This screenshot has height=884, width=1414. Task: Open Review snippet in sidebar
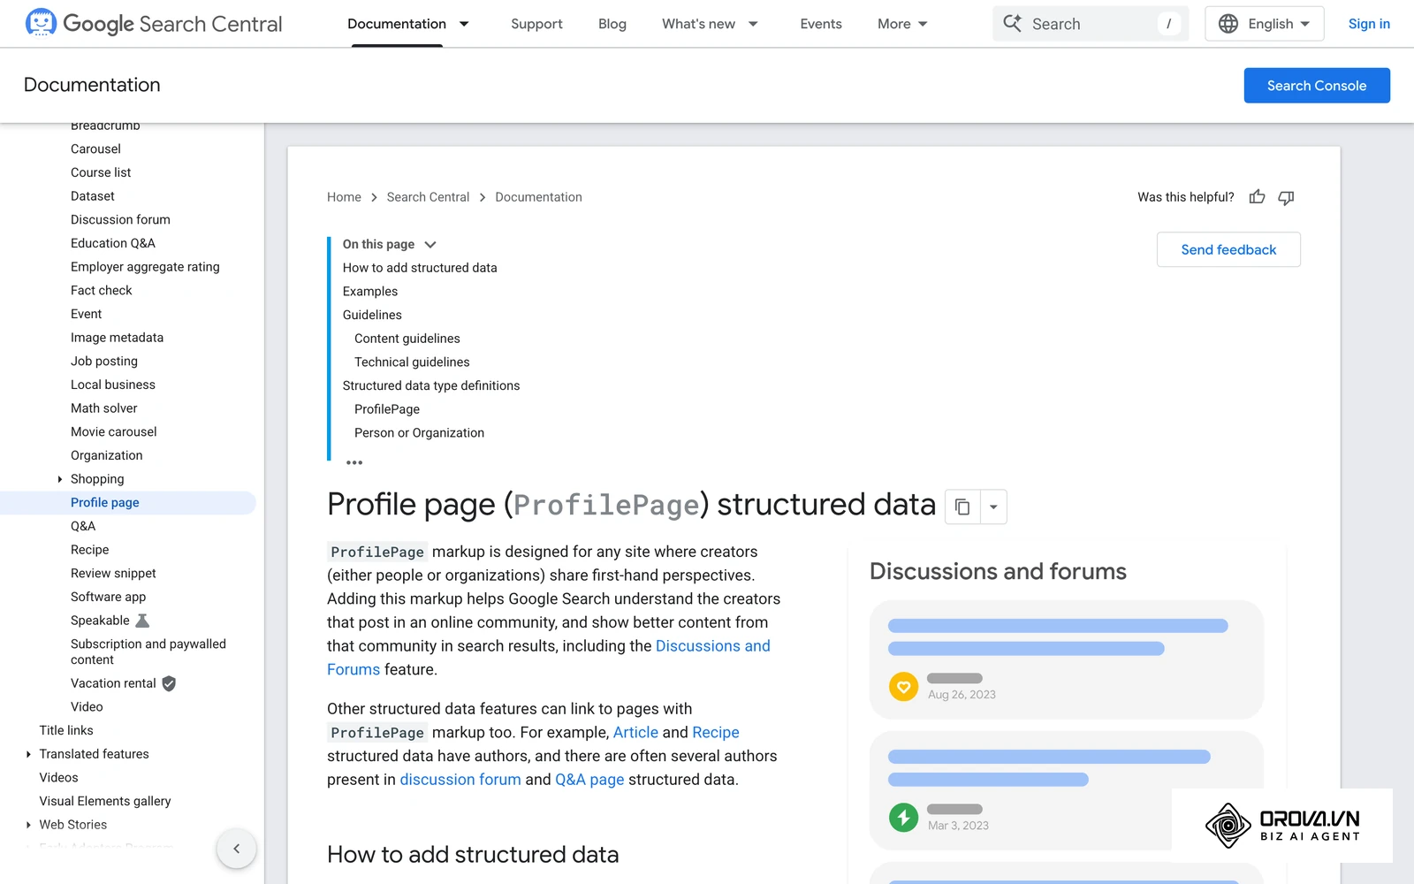[x=113, y=573]
